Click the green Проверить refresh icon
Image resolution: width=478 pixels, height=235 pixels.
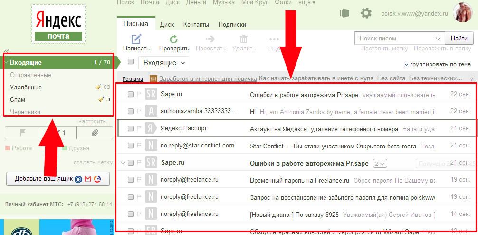(174, 39)
